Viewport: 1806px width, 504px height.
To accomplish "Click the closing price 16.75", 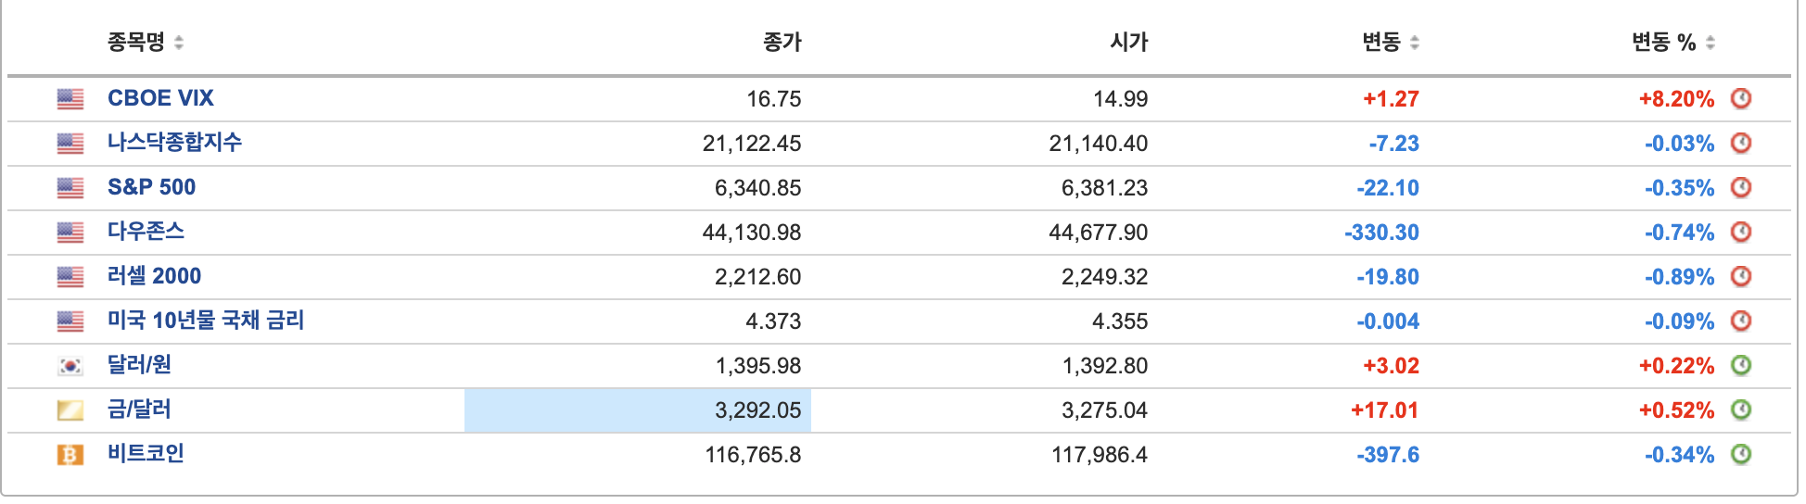I will coord(774,99).
